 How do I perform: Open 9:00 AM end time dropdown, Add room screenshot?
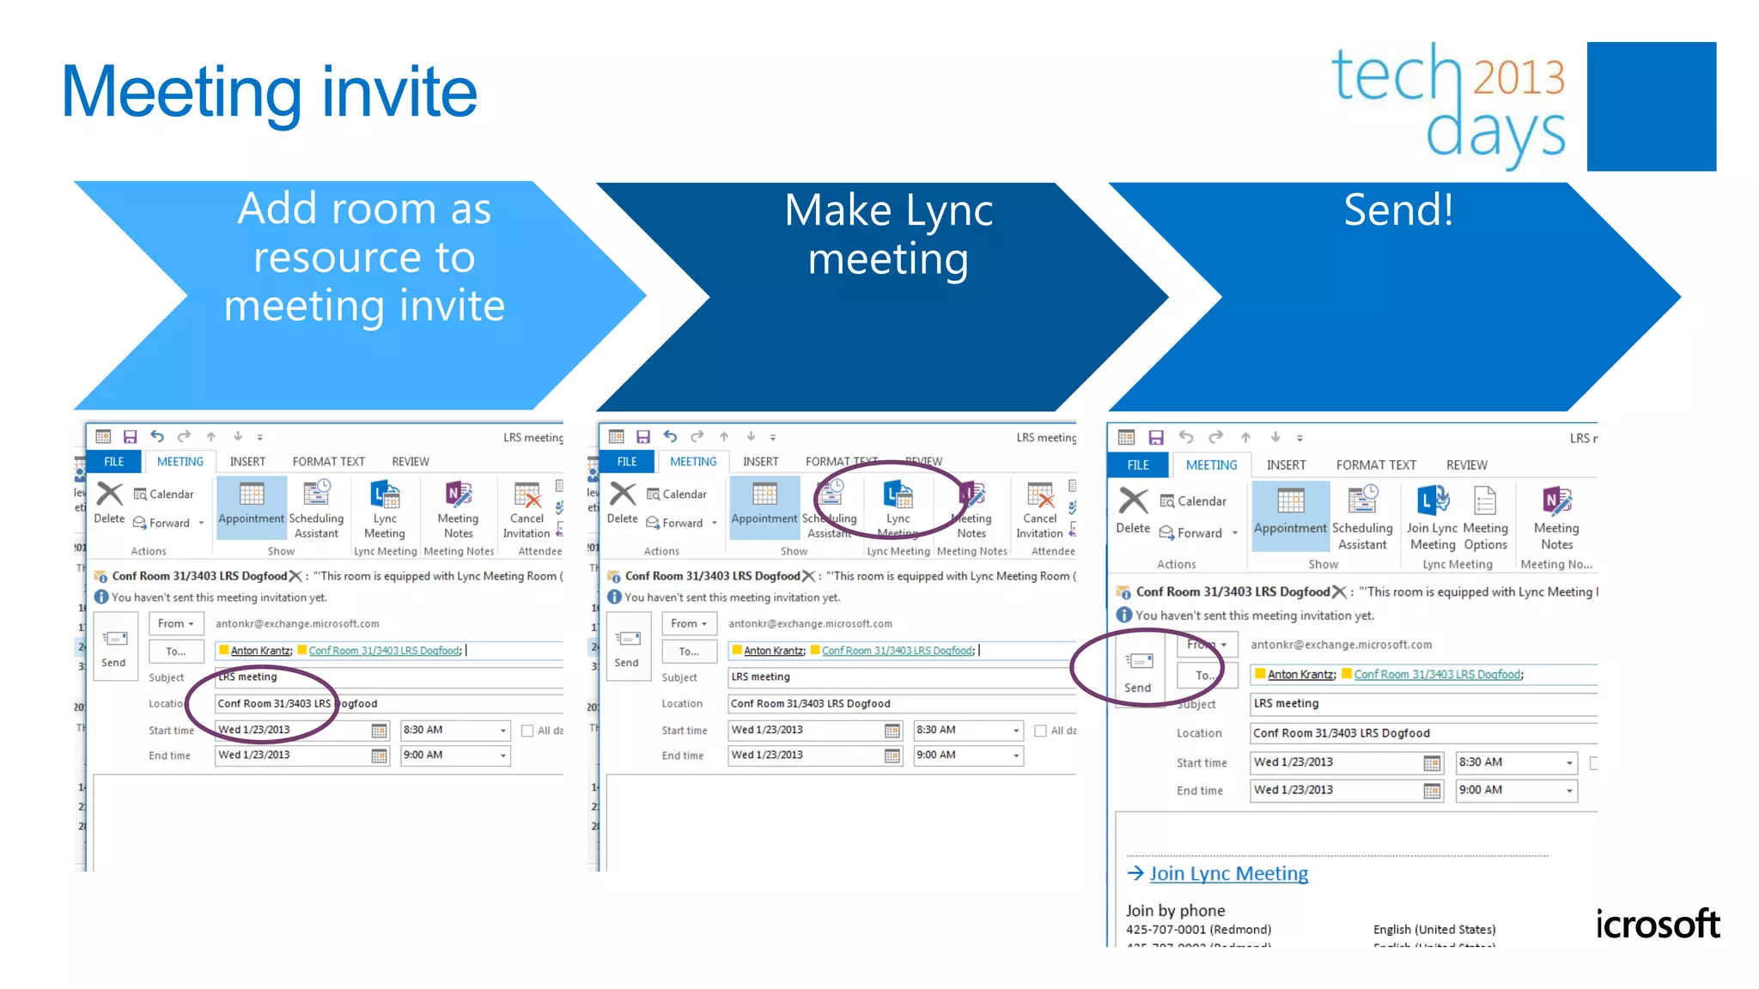(503, 756)
